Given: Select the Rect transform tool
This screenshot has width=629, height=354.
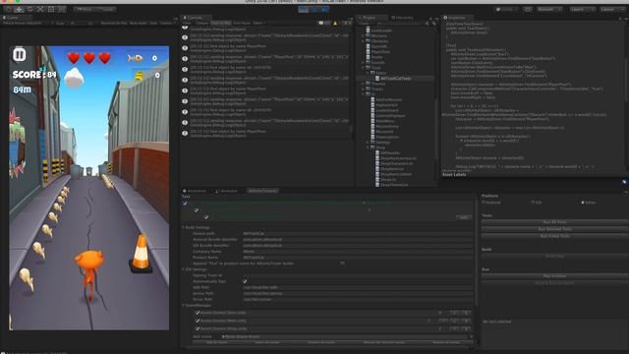Looking at the screenshot, I should [x=51, y=9].
